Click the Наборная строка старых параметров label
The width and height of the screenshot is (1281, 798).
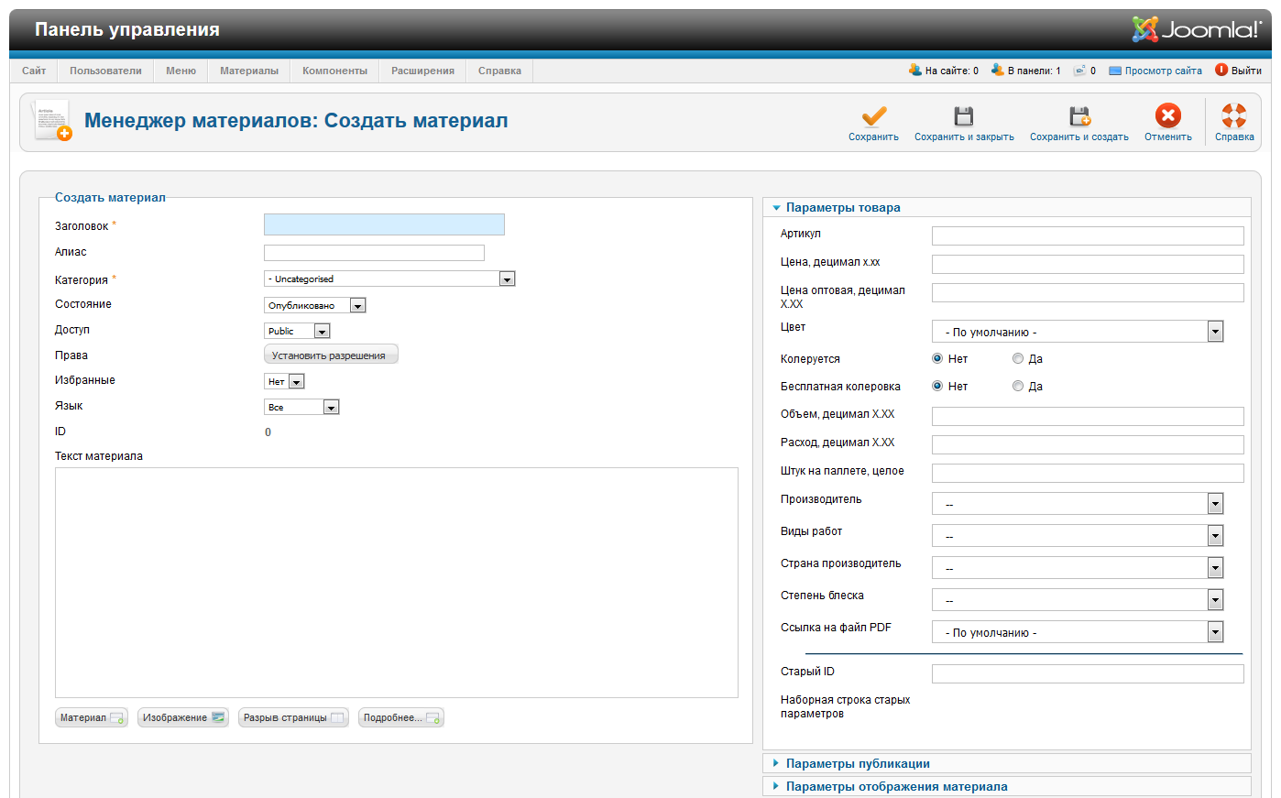pos(846,706)
